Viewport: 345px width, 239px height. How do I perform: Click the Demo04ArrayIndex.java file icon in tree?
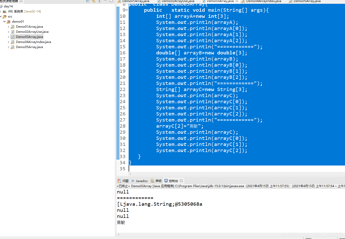pyautogui.click(x=13, y=42)
